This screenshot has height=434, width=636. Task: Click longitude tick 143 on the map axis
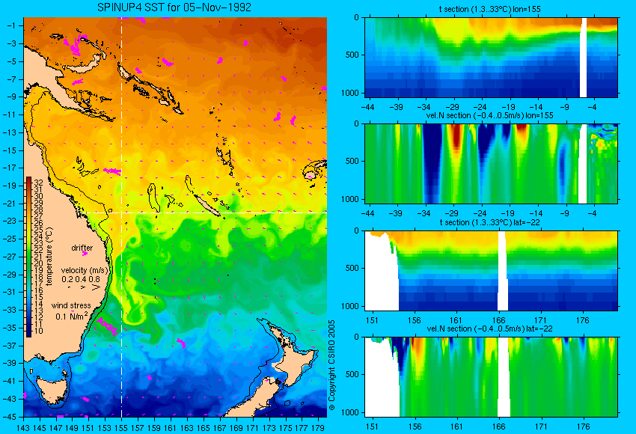click(23, 428)
